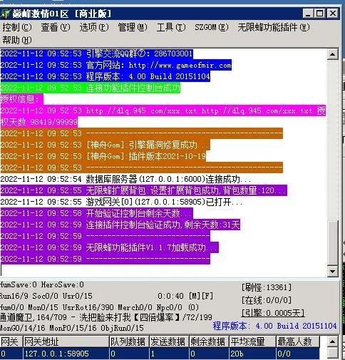Screen dimensions: 345x360
Task: Click the 0/0 max users cell
Action: click(x=298, y=354)
